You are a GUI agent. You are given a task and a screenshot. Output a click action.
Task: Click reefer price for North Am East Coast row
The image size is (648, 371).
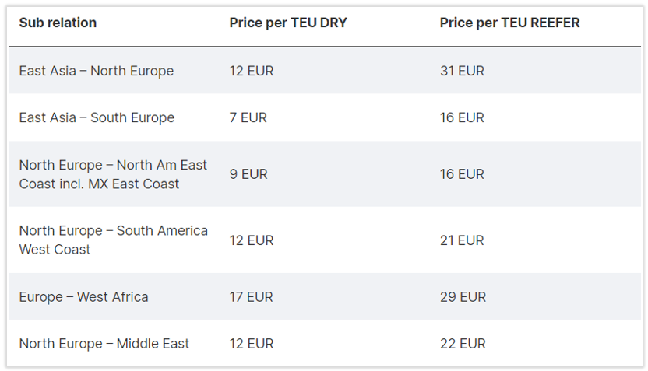(462, 174)
